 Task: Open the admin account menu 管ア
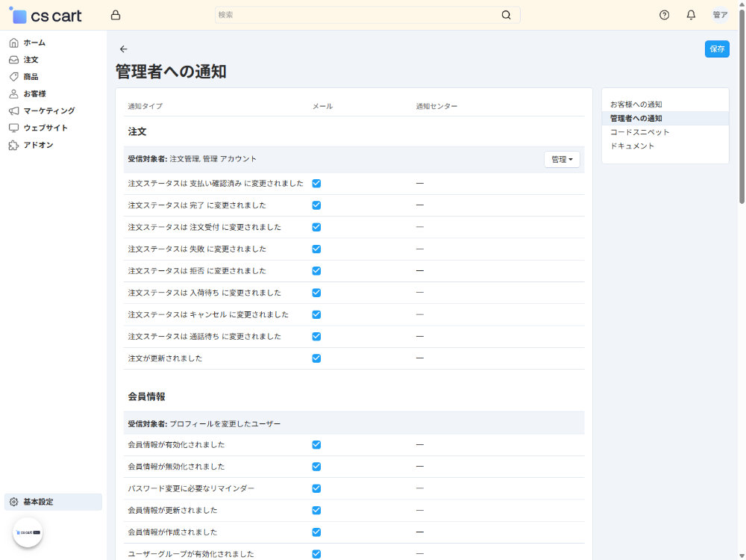pyautogui.click(x=718, y=14)
